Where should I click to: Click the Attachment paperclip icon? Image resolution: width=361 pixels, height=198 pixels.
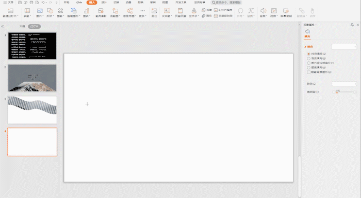tap(204, 16)
